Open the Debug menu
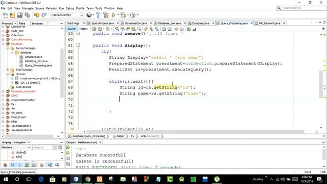Image resolution: width=327 pixels, height=184 pixels. point(70,8)
